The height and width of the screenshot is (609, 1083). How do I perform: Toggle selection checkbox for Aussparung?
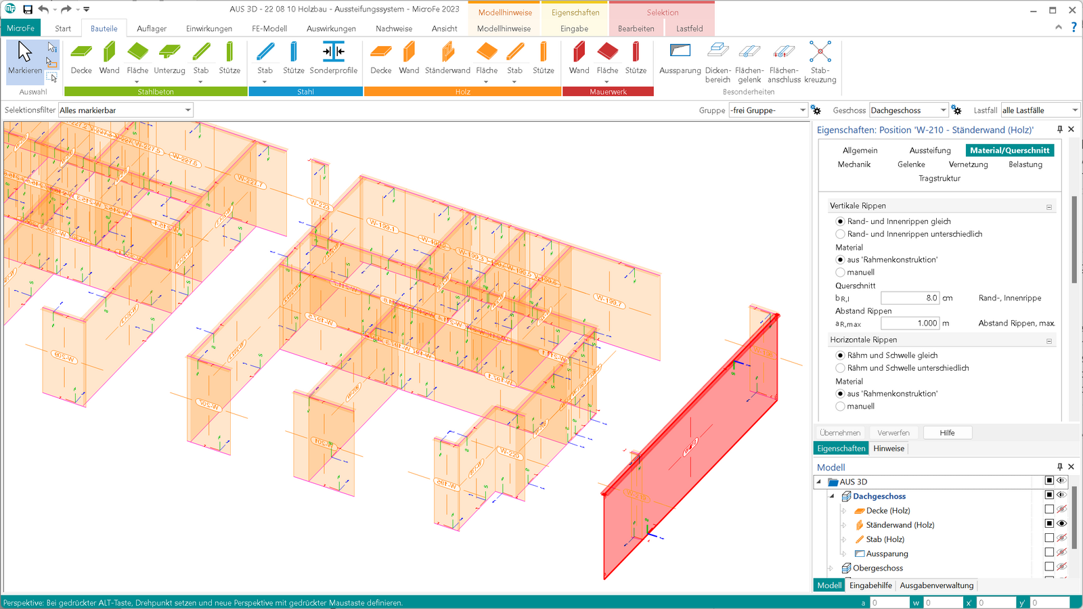tap(1049, 552)
